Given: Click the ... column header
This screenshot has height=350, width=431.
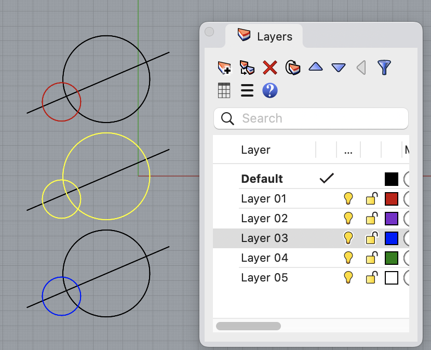Looking at the screenshot, I should (348, 150).
